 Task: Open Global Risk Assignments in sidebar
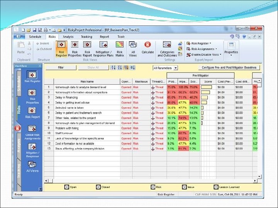click(32, 133)
